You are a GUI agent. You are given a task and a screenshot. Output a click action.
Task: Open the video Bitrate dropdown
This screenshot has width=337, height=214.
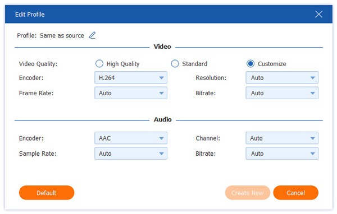coord(282,93)
